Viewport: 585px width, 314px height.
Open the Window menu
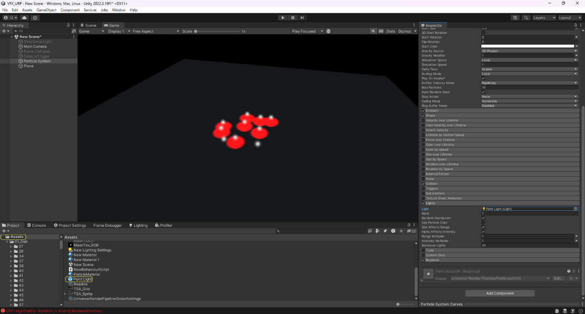119,10
